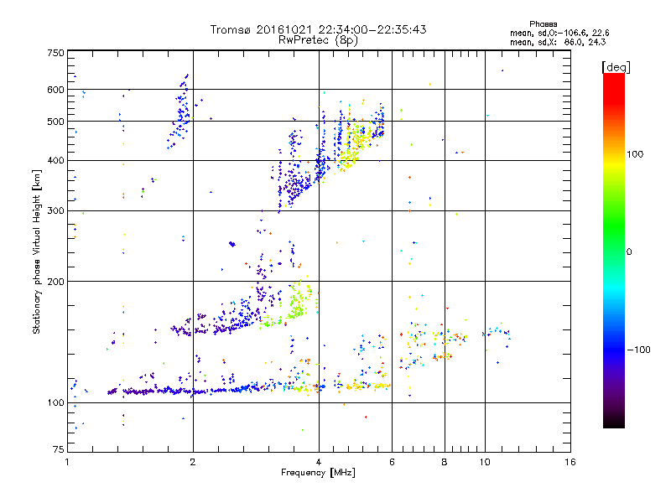Click the colorbar label "0"
Viewport: 671px width, 503px height.
click(629, 252)
